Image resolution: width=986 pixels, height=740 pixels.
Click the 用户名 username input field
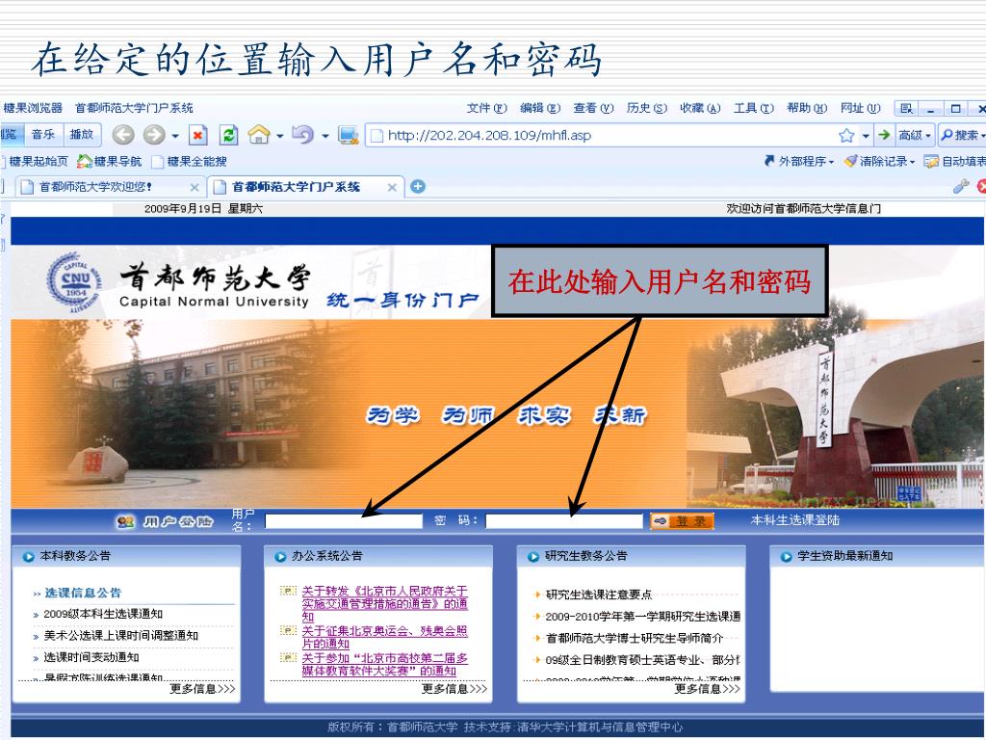[344, 521]
